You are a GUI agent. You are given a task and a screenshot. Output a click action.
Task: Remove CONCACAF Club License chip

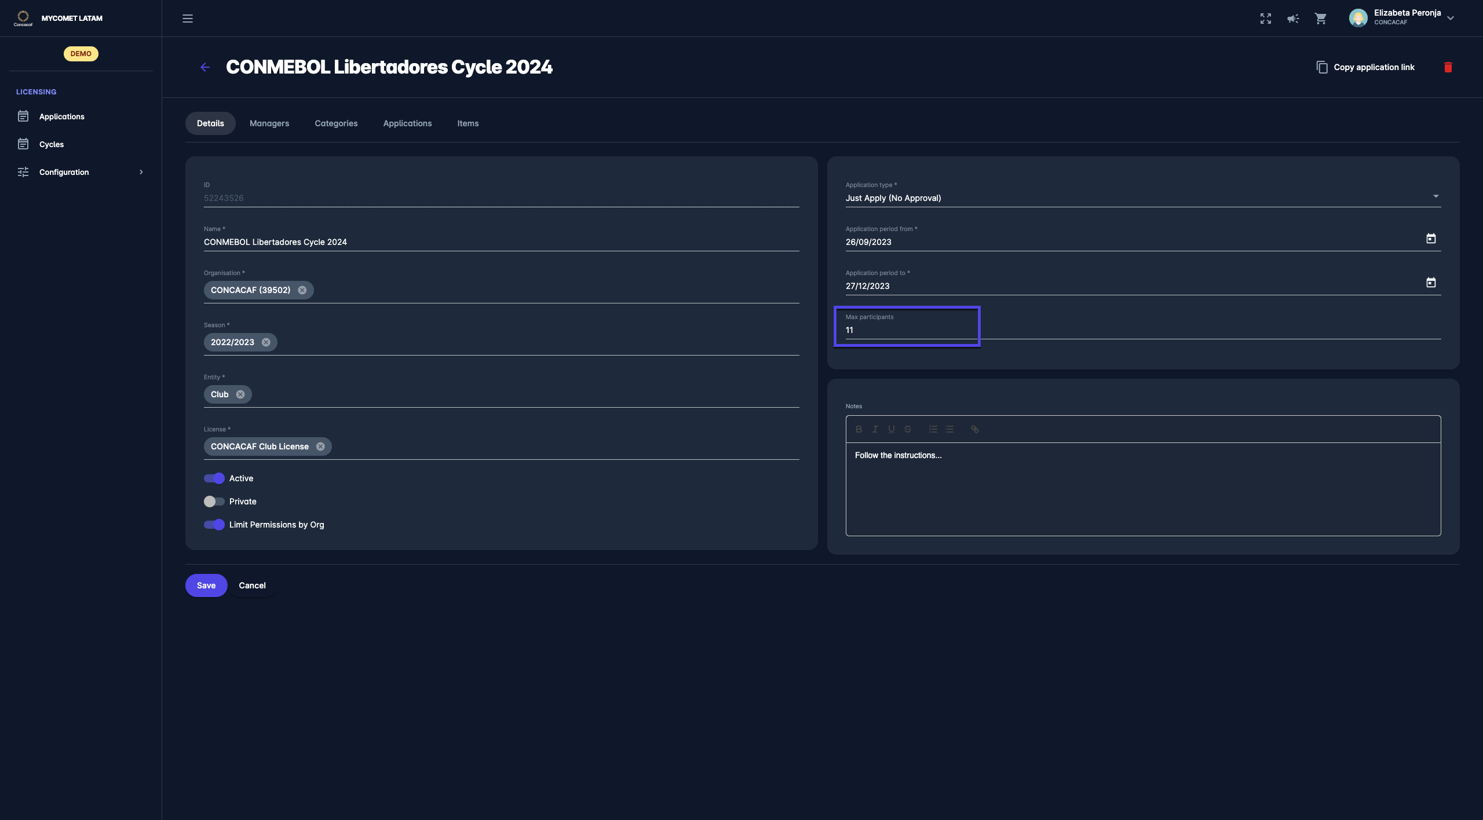pos(320,446)
